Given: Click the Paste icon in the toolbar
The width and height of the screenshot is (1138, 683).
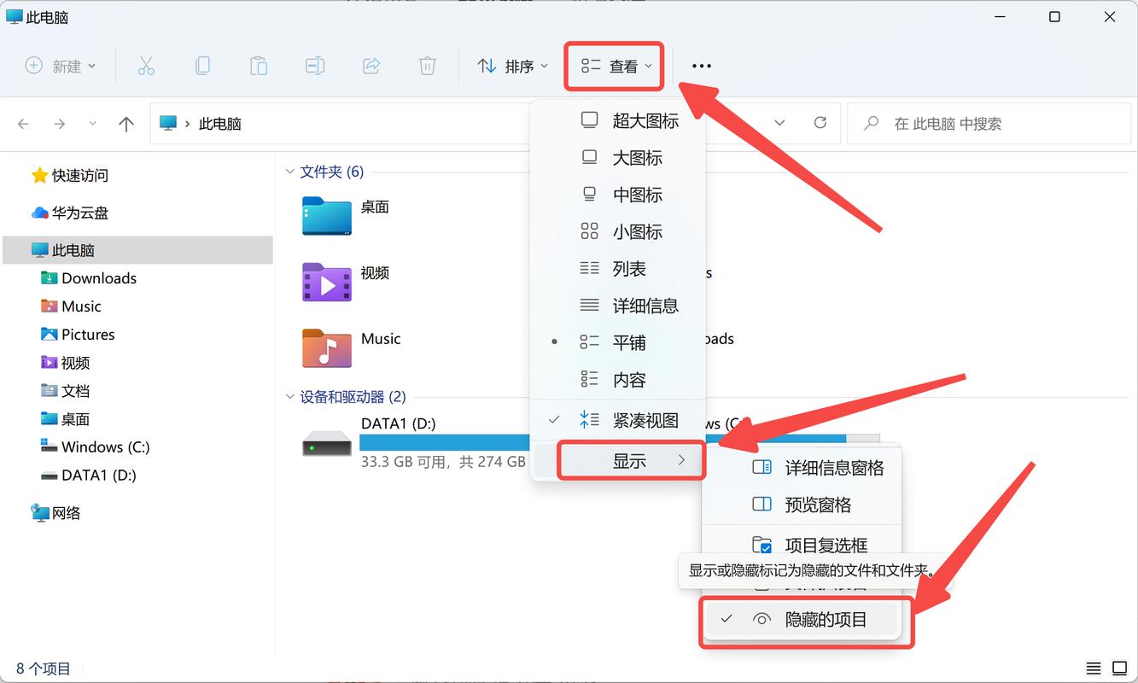Looking at the screenshot, I should (259, 65).
